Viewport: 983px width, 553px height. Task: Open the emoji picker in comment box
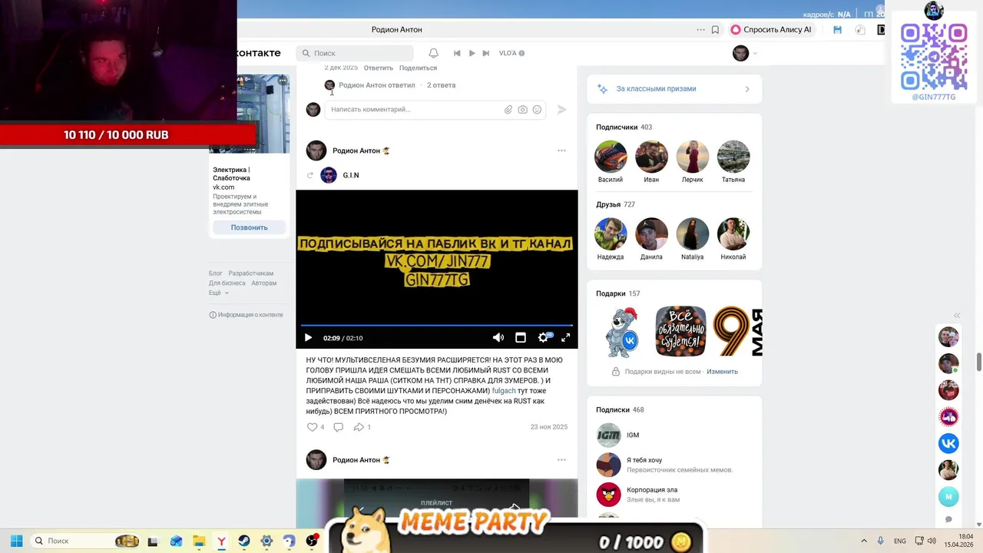tap(537, 110)
